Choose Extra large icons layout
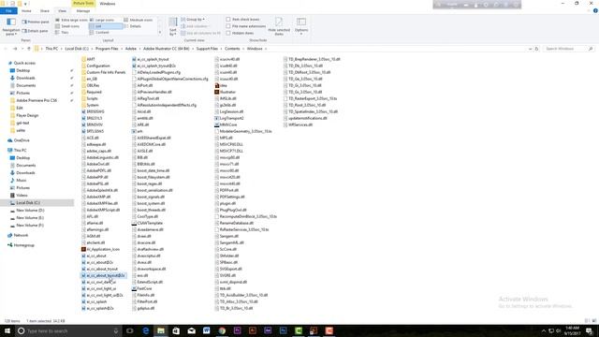This screenshot has width=599, height=337. 71,20
